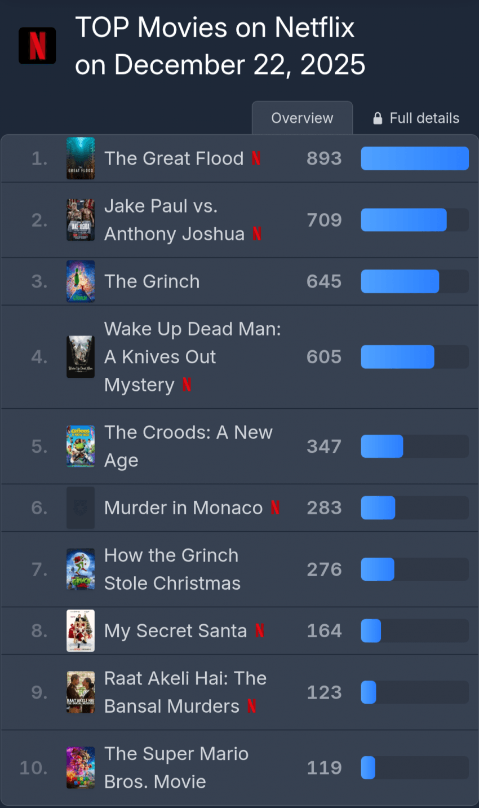Click the Netflix logo in the header
The image size is (479, 808).
pos(37,46)
